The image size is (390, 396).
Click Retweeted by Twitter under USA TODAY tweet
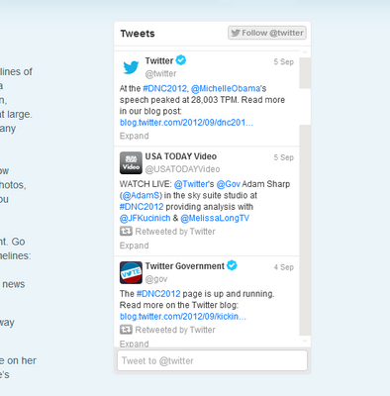[x=175, y=232]
